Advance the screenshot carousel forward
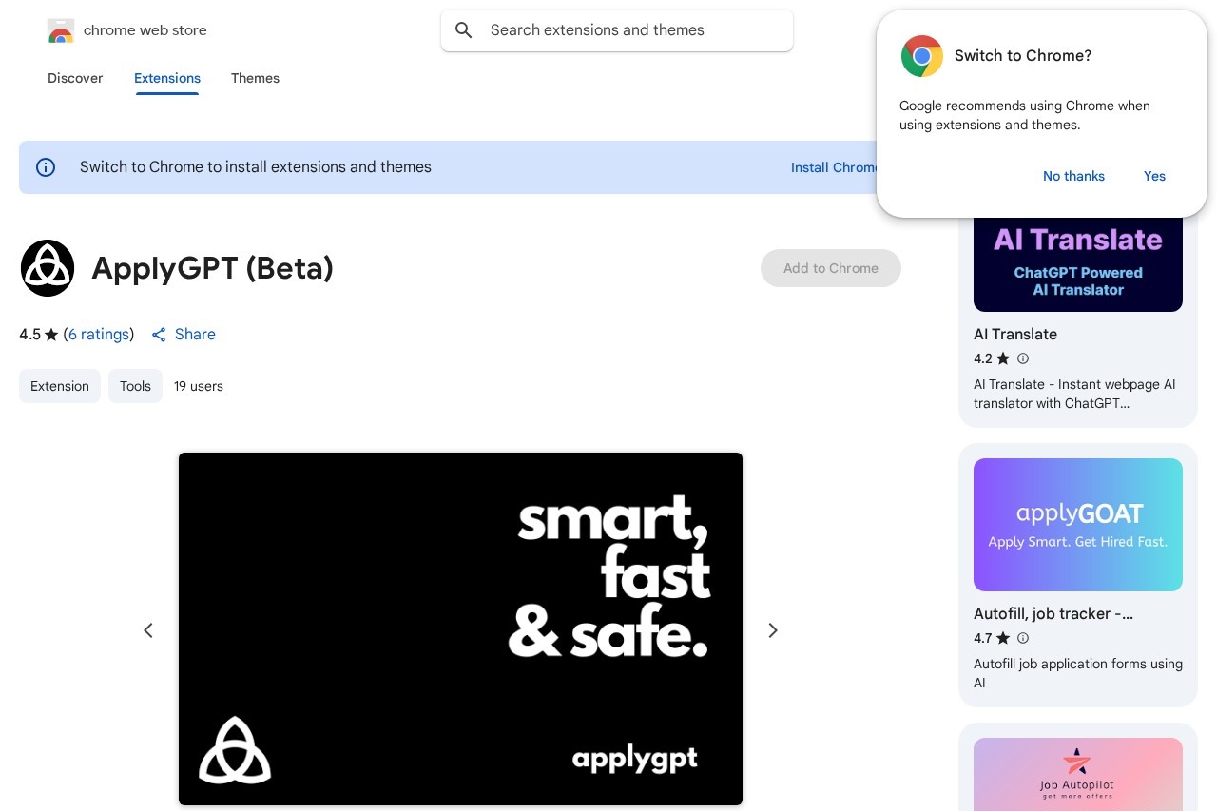Image resolution: width=1217 pixels, height=811 pixels. [x=773, y=629]
